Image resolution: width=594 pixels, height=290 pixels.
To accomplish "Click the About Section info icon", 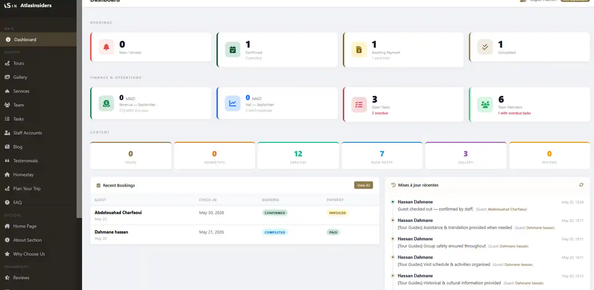I will coord(7,240).
